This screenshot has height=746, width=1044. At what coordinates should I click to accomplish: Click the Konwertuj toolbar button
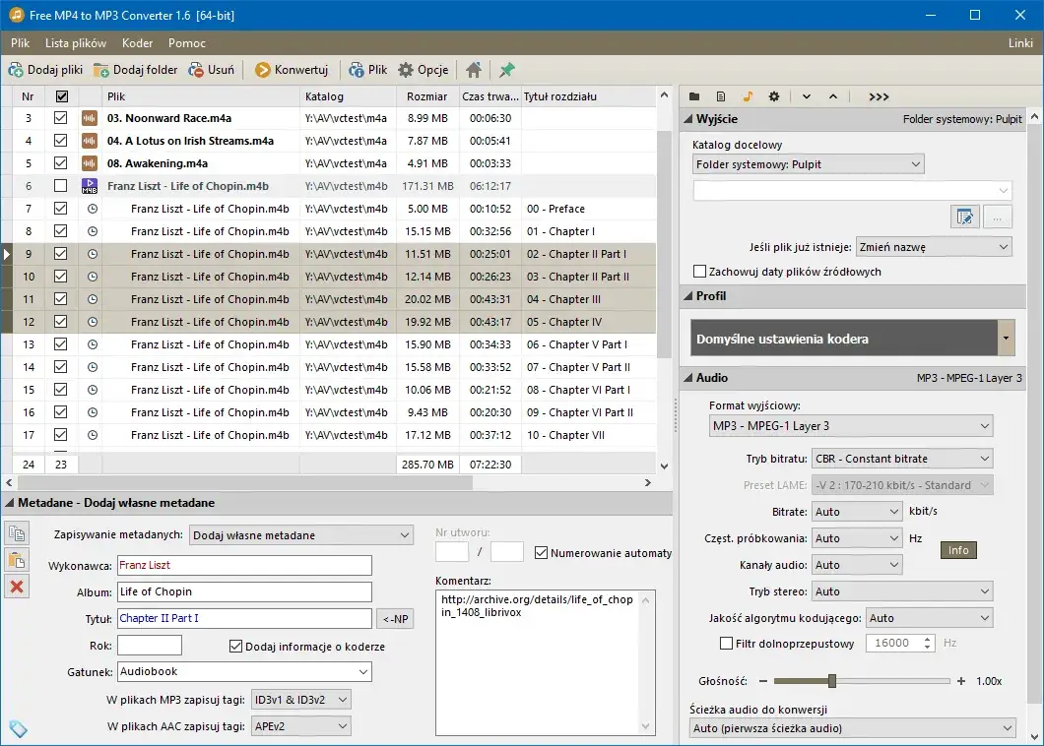pos(292,70)
